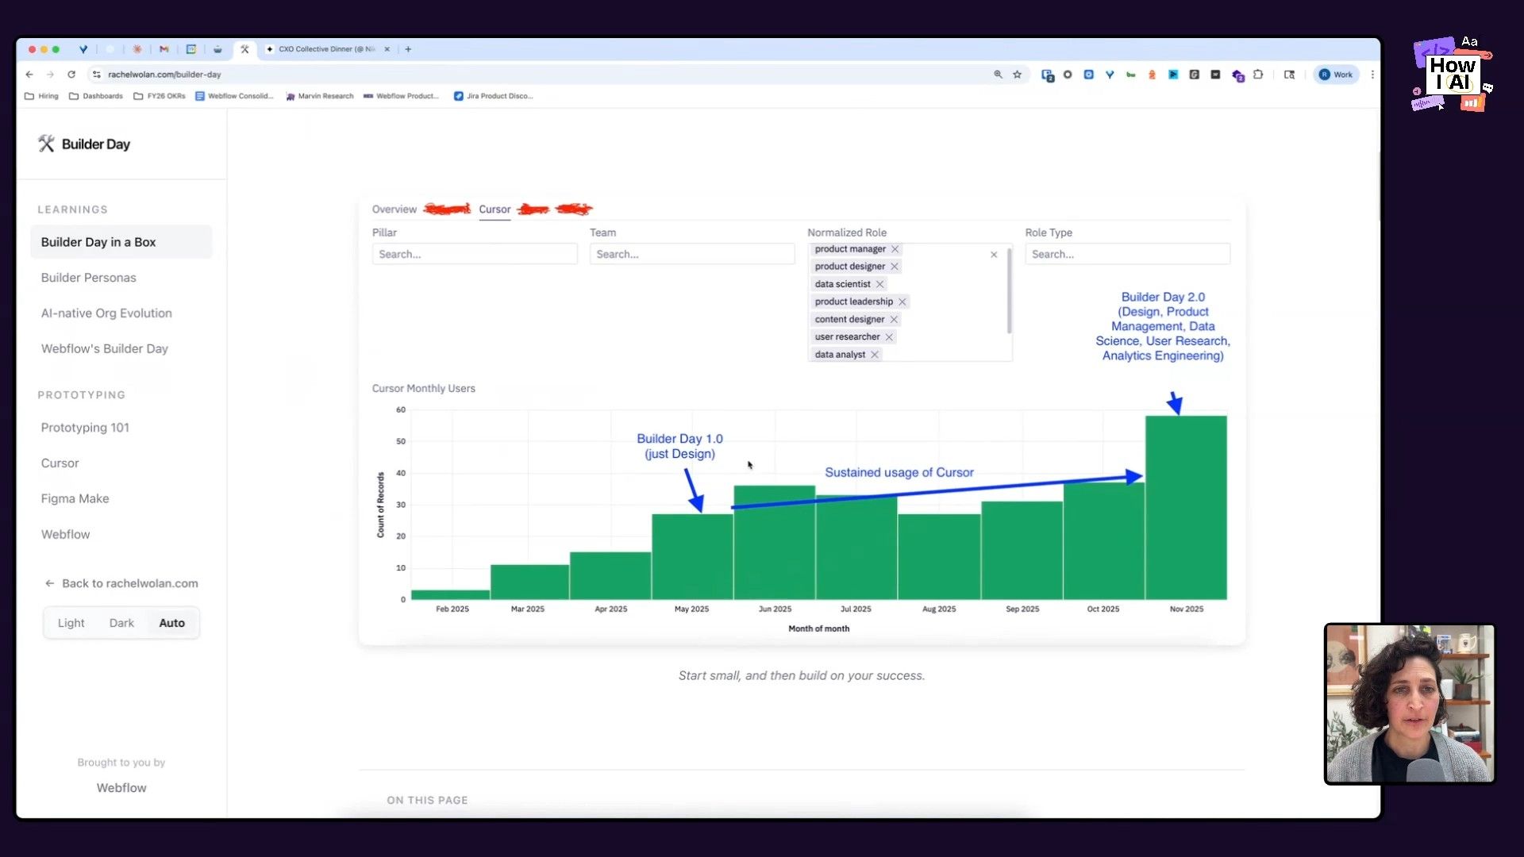Clear all Normalized Role selections
The width and height of the screenshot is (1524, 857).
(x=994, y=255)
